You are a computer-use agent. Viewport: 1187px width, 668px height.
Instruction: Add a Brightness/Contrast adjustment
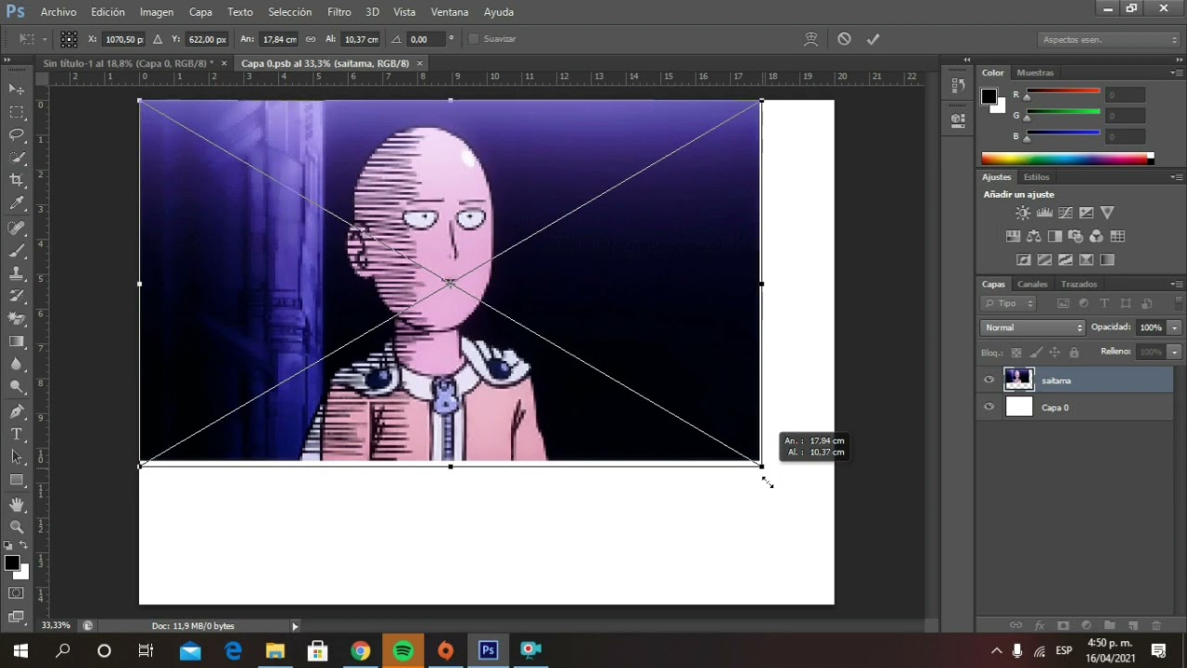coord(1023,212)
